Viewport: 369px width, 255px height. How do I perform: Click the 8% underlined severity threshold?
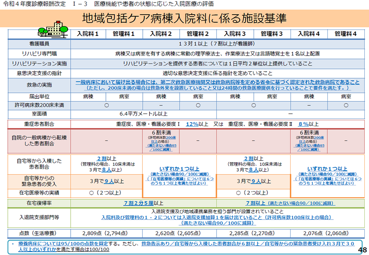click(303, 124)
